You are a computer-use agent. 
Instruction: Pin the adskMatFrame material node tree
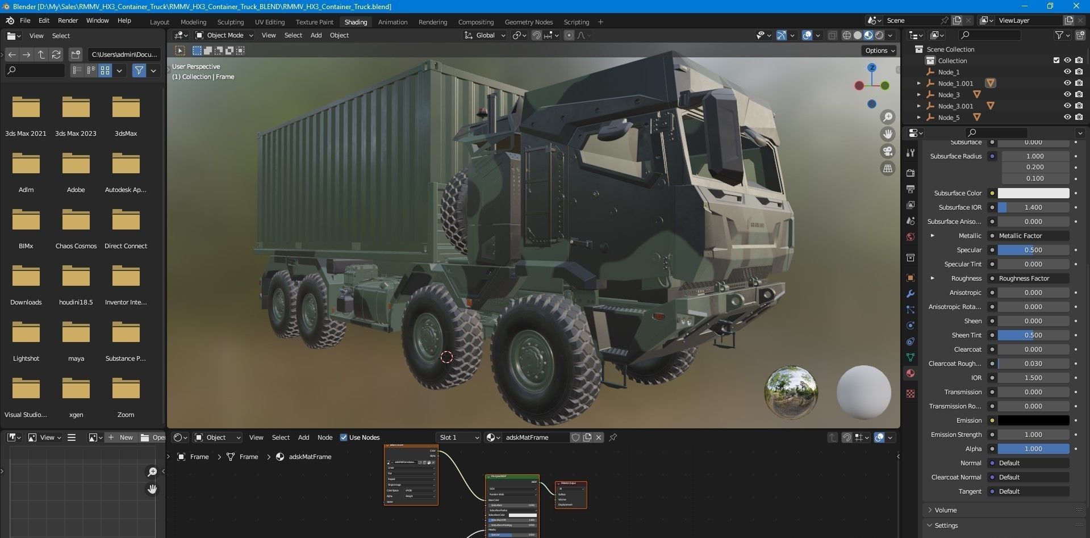613,437
